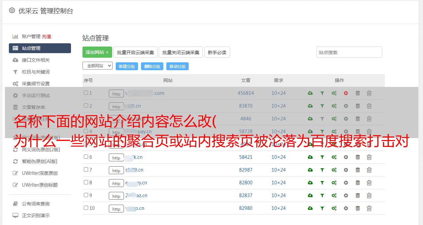The image size is (423, 225).
Task: Click gears icon for site with 82987 articles
Action: [334, 170]
